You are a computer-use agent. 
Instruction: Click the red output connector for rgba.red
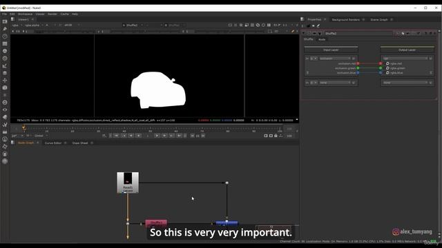pos(381,63)
